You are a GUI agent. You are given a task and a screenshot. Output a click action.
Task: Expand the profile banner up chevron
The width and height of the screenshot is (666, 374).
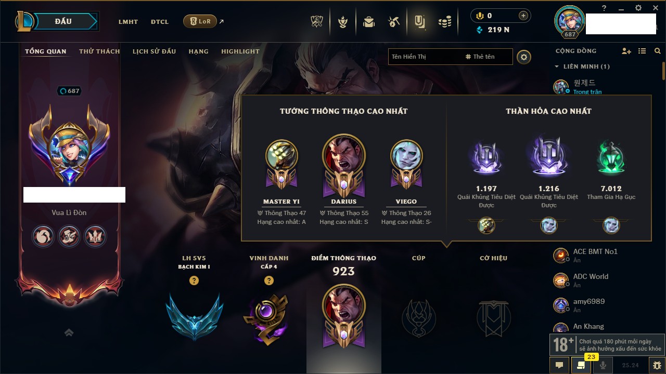coord(69,332)
